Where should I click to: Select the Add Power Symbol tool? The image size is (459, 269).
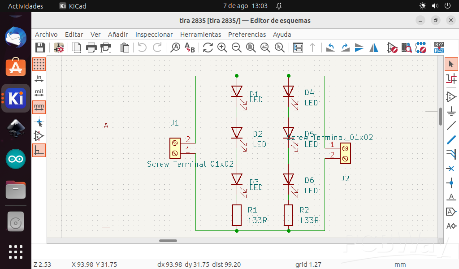point(451,111)
